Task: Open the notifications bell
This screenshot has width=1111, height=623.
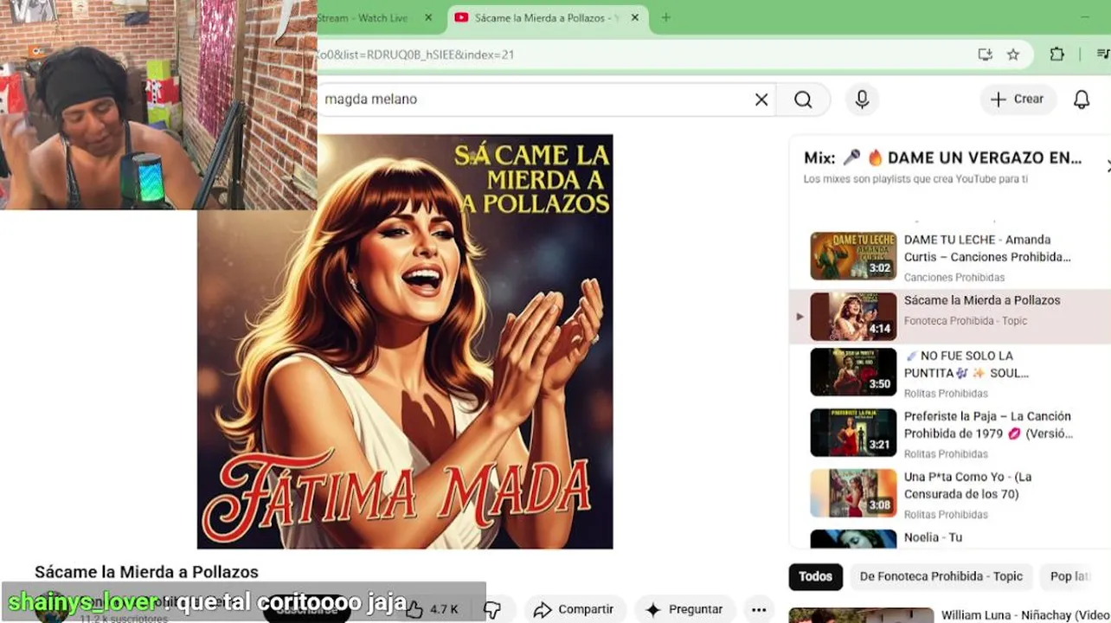Action: (1082, 100)
